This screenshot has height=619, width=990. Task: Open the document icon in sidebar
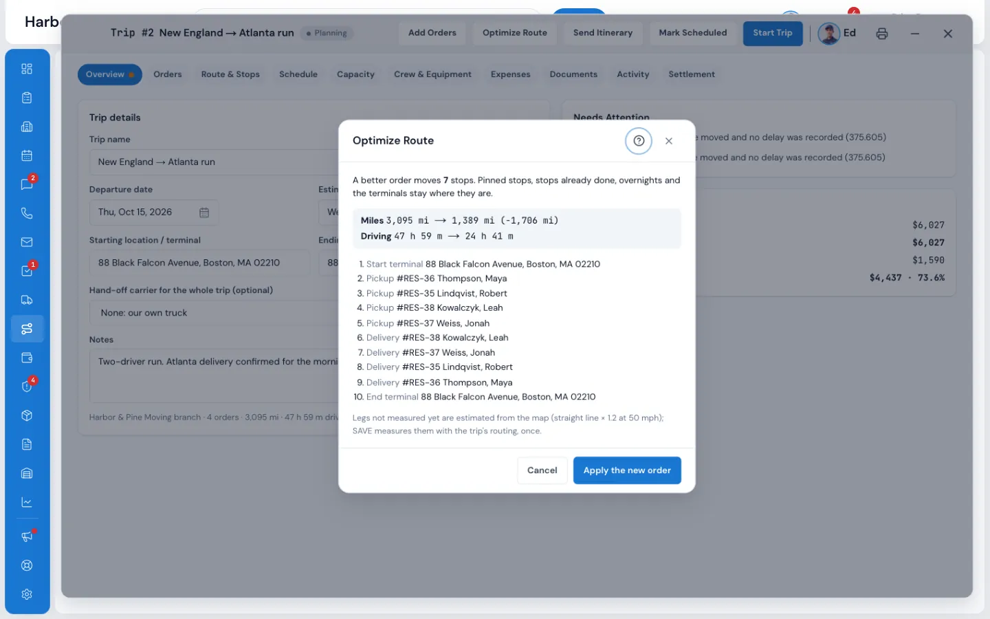pyautogui.click(x=27, y=444)
